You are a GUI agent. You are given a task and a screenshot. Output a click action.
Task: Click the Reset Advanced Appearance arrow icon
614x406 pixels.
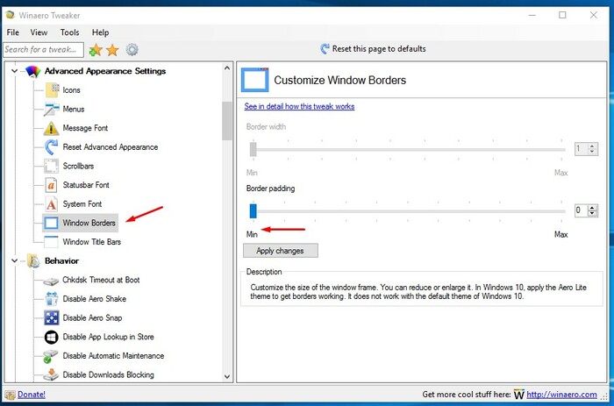51,147
